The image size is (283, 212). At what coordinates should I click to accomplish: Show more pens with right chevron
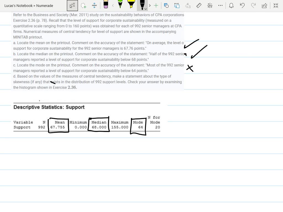pos(150,6)
